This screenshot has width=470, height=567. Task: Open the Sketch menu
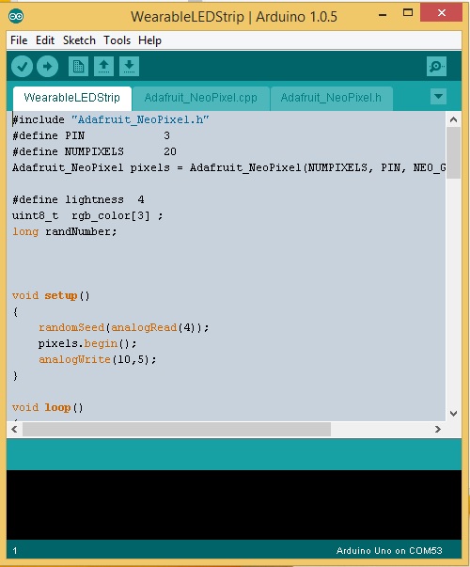coord(79,40)
